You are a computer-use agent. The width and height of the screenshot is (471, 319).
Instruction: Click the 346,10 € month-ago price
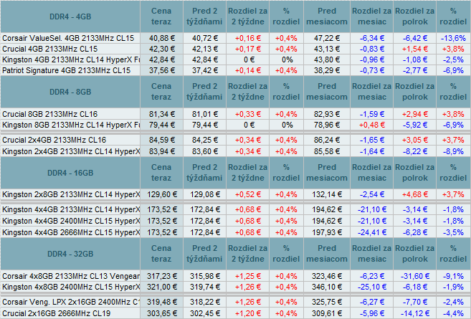pyautogui.click(x=327, y=287)
